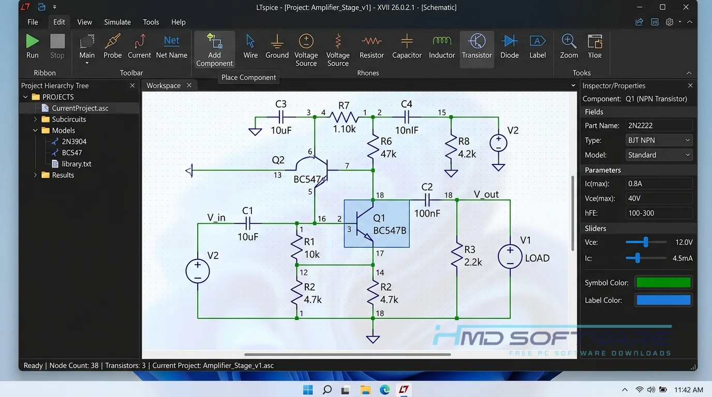Collapse the ribbon with the chevron

(x=689, y=73)
